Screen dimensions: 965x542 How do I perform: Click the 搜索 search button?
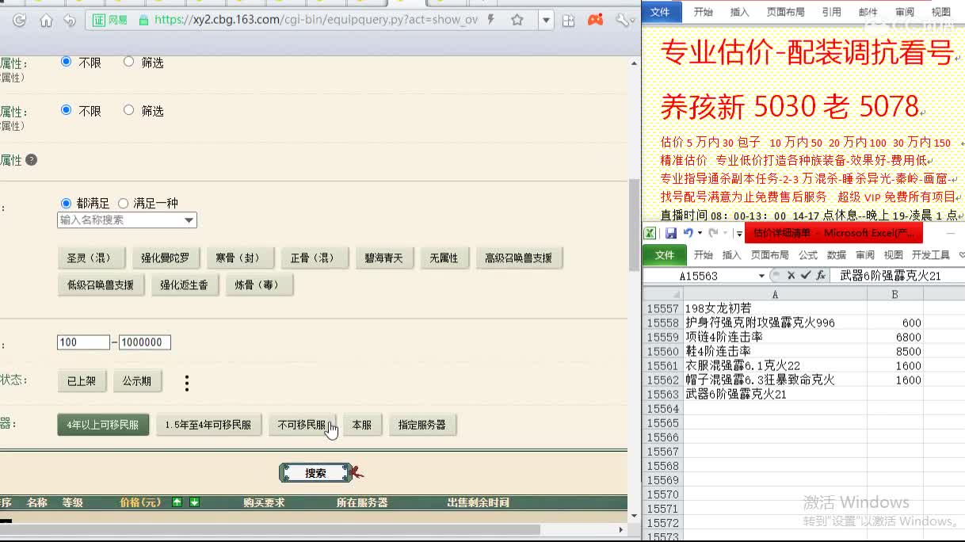point(315,473)
